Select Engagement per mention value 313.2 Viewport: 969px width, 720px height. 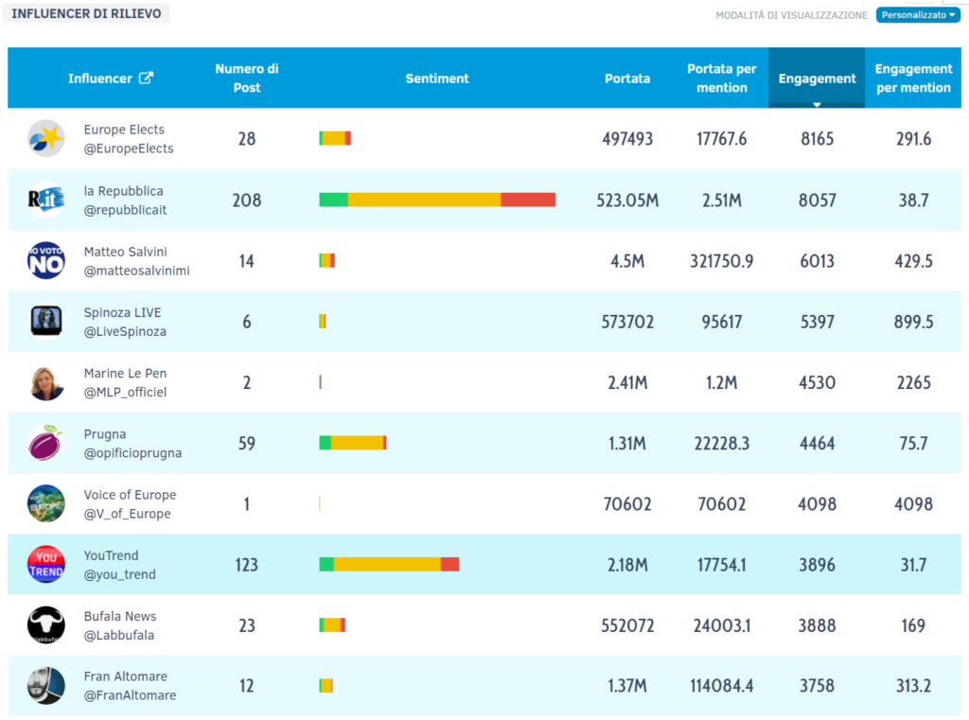(913, 686)
